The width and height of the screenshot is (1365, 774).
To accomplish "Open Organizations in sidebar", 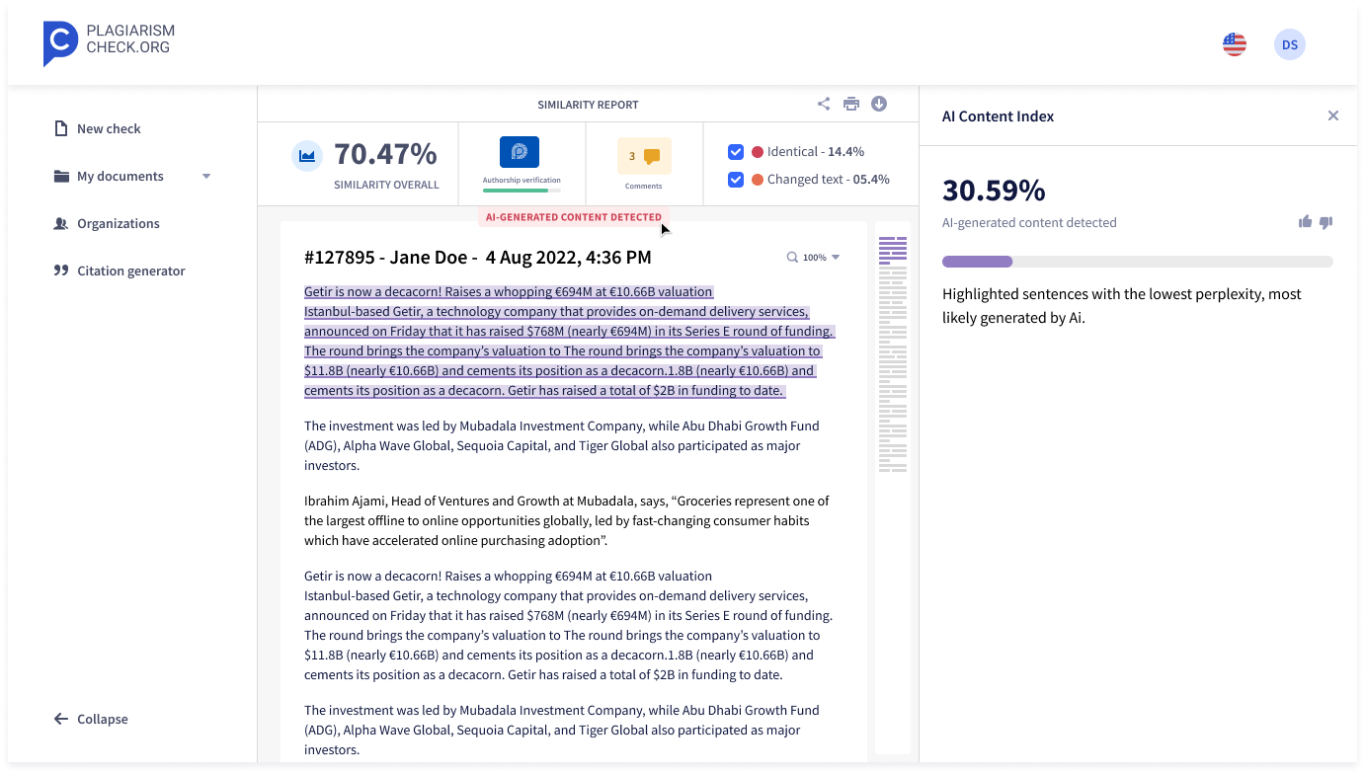I will (119, 223).
